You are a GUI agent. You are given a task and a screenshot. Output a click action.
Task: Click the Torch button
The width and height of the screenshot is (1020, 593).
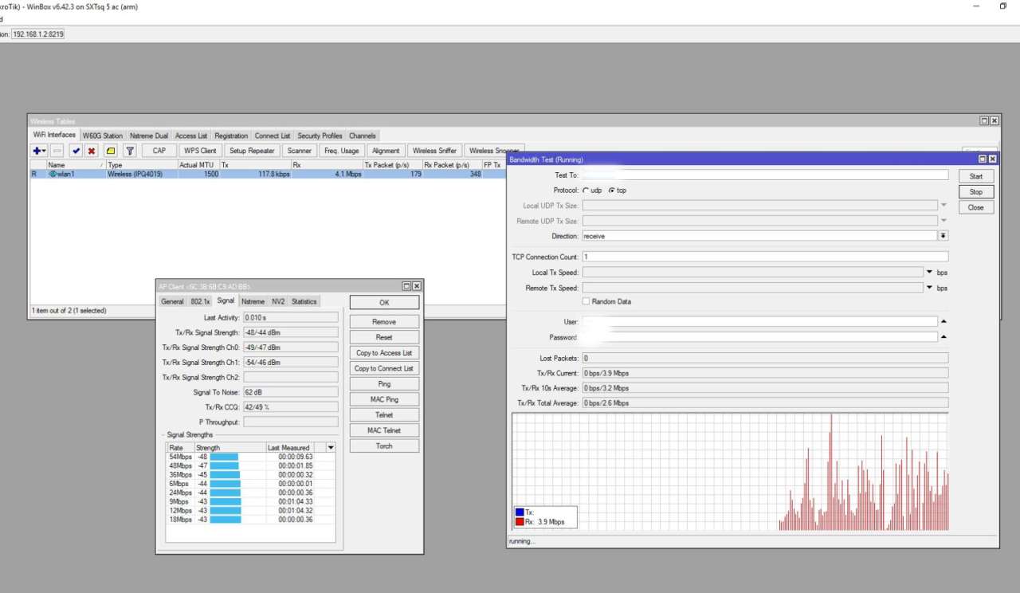click(x=384, y=446)
